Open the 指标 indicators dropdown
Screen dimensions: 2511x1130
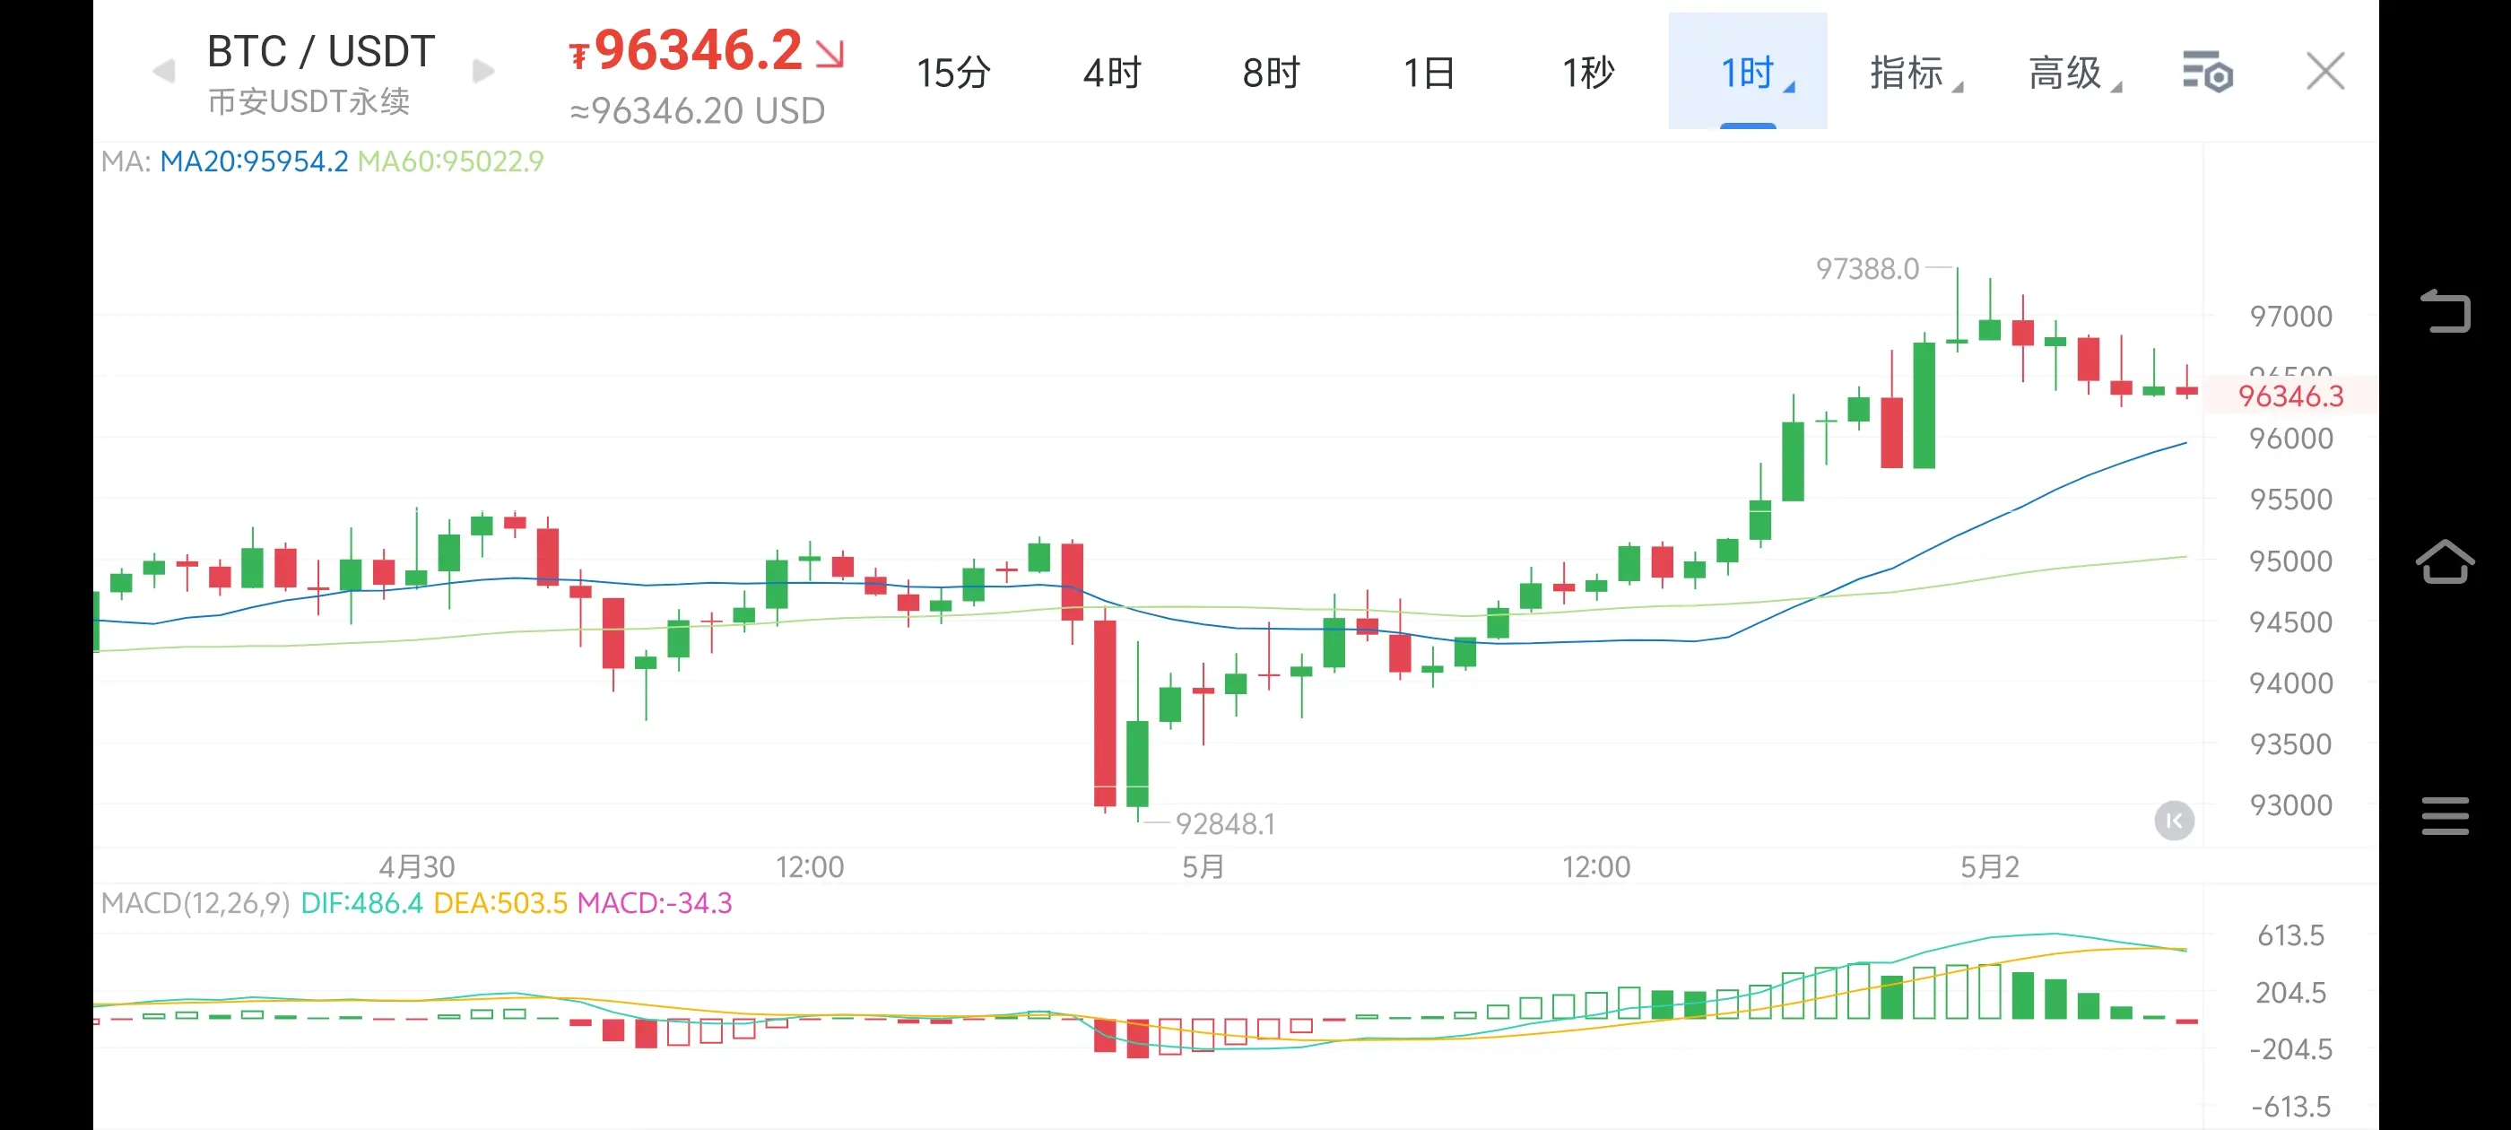[1916, 72]
